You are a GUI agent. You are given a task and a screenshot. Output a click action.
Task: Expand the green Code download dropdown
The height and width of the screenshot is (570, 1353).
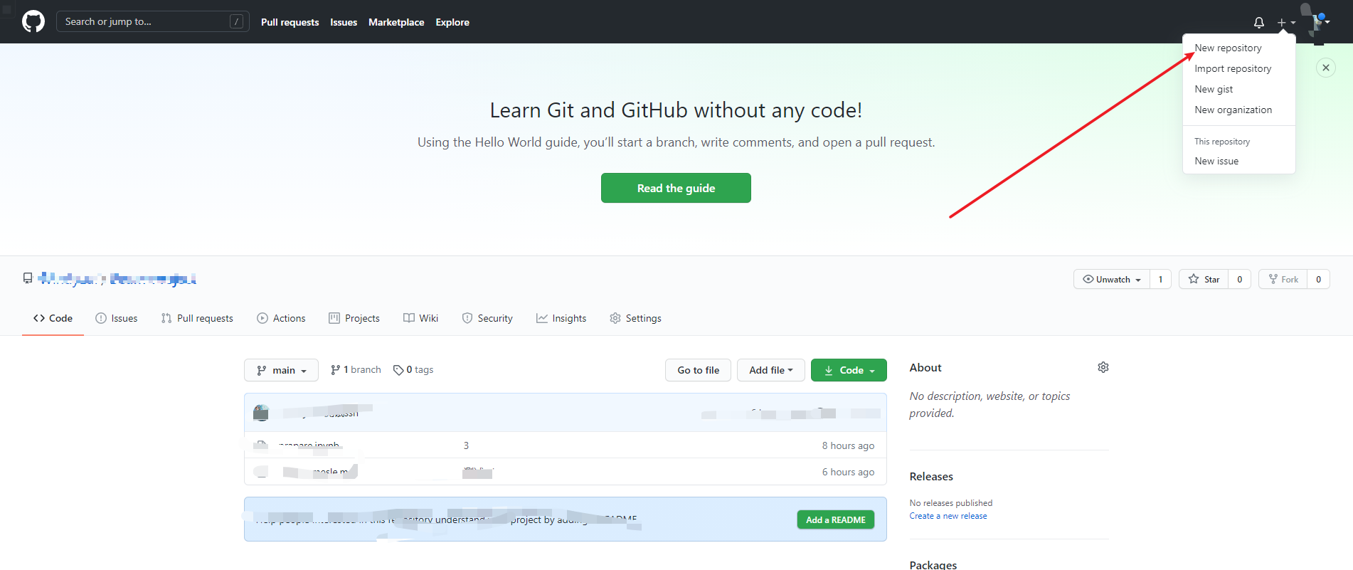coord(849,370)
